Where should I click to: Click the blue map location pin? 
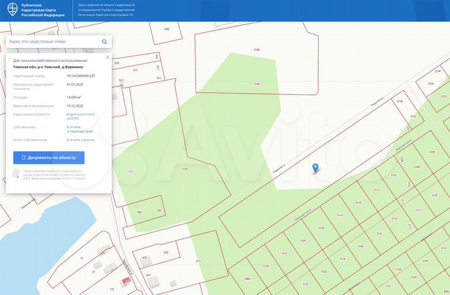point(315,167)
